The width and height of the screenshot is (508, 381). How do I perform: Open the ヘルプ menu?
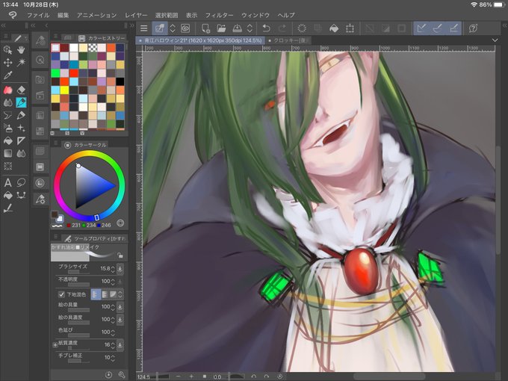coord(286,15)
